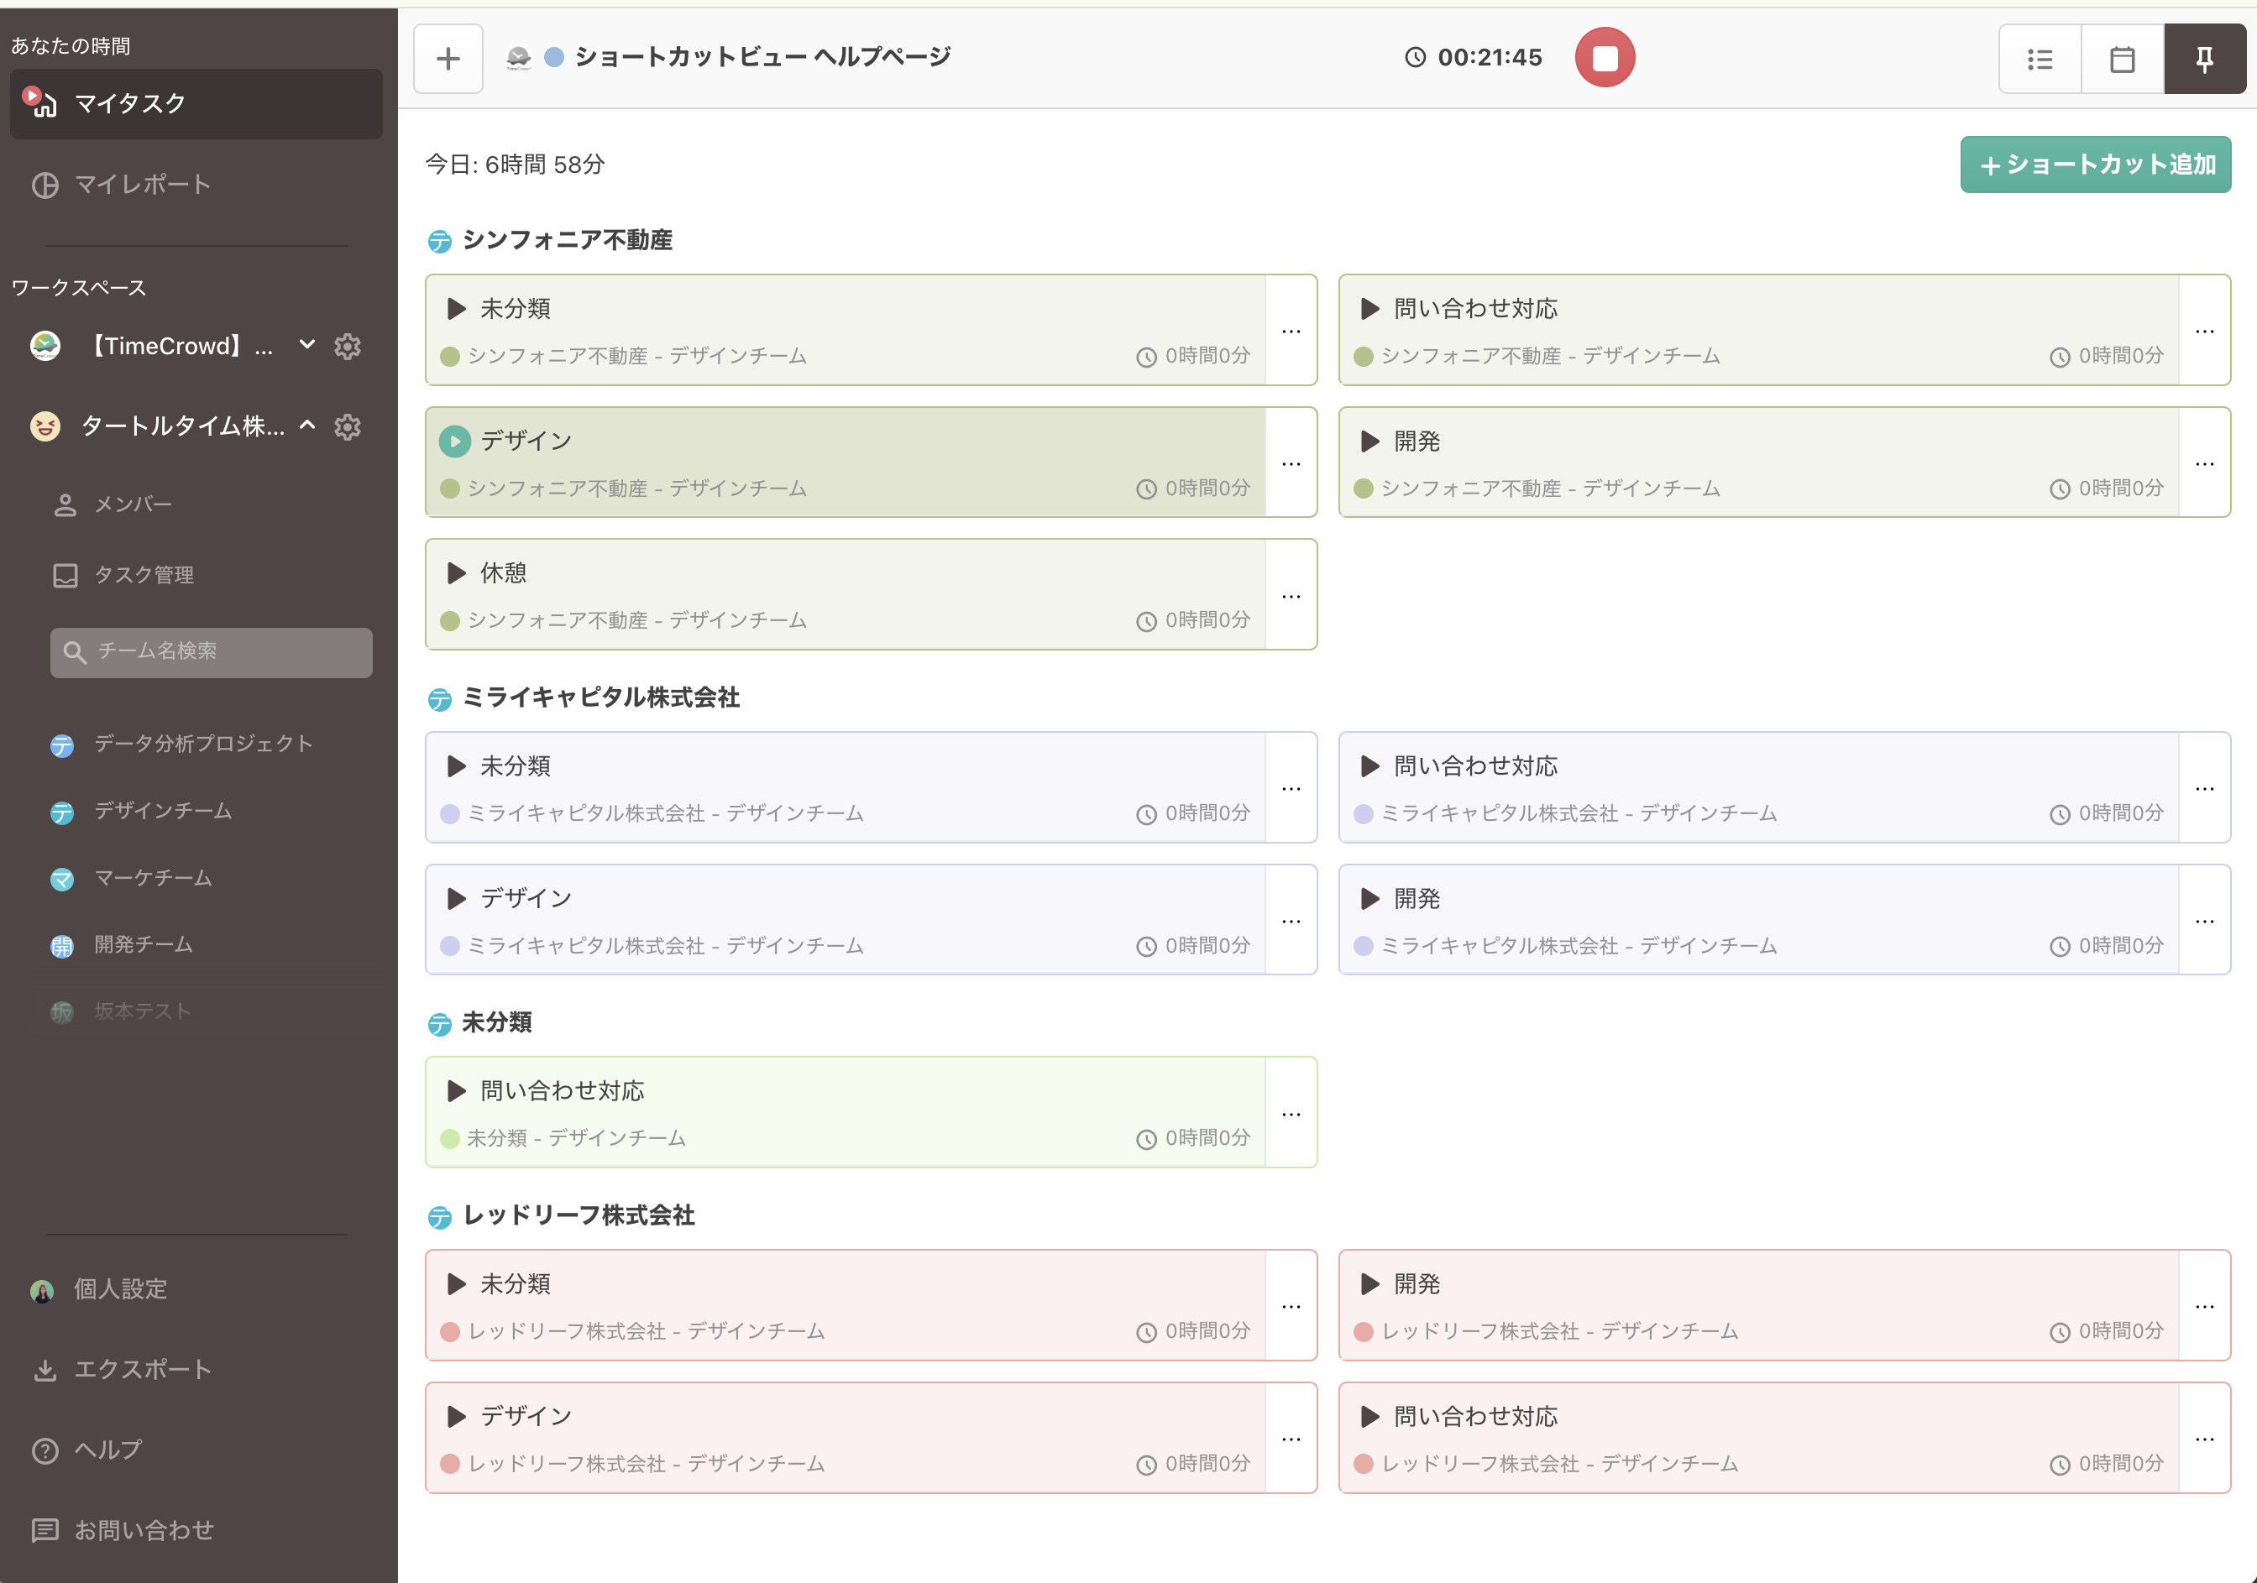Screen dimensions: 2257x1583
Task: Open three-dot menu on レッドリーフ 開発 card
Action: point(2204,1306)
